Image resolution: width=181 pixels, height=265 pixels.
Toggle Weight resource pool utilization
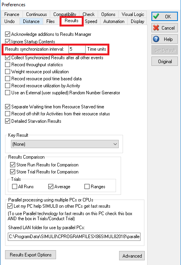pos(7,72)
